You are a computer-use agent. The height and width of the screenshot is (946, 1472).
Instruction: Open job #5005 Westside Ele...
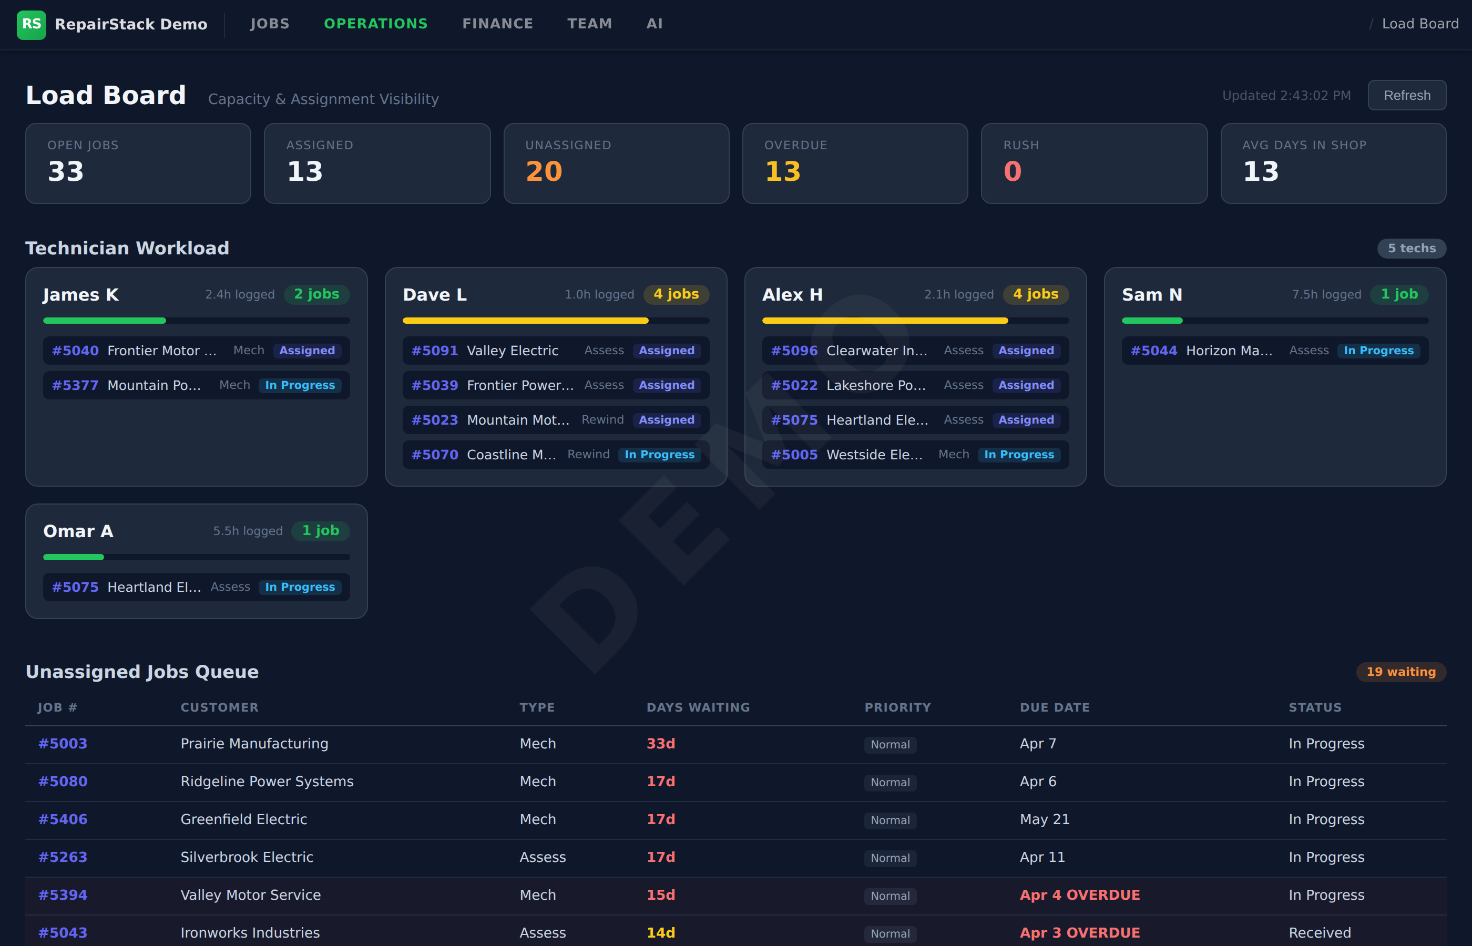(915, 455)
